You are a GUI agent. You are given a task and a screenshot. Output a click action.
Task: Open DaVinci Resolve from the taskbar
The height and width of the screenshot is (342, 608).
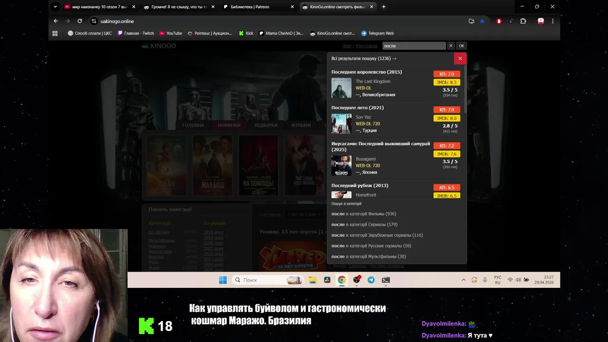point(327,280)
